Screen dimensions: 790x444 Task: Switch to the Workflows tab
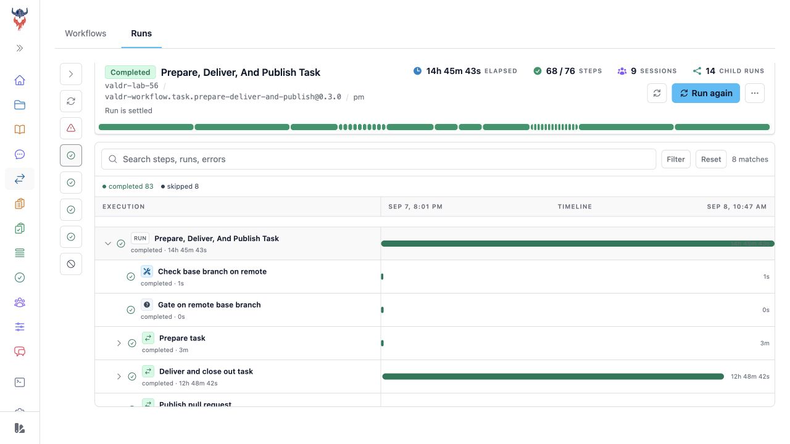tap(86, 33)
